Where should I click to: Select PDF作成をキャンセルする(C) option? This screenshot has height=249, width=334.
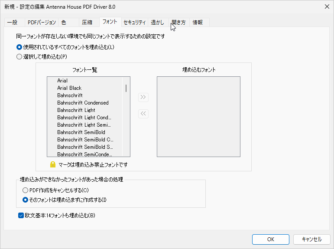tap(55, 190)
